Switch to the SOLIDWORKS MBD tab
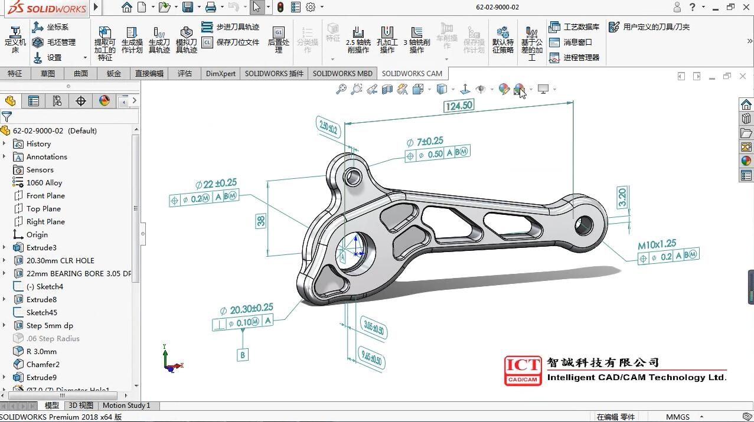The height and width of the screenshot is (422, 754). point(342,74)
